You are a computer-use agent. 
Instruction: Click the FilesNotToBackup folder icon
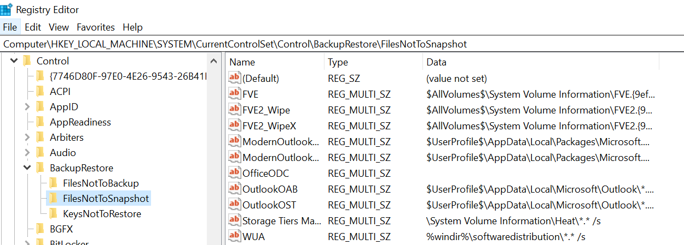[53, 183]
